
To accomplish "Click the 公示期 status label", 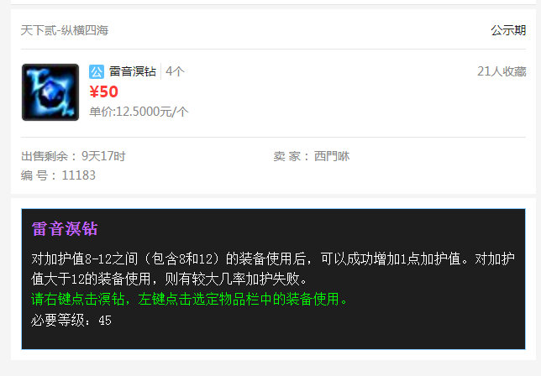I will click(508, 30).
